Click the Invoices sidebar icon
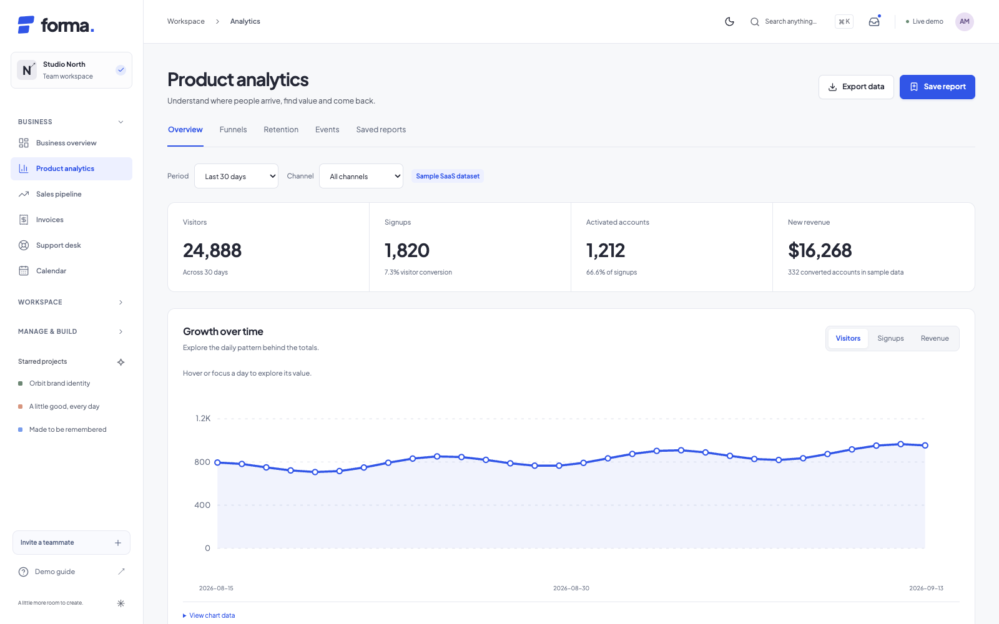 pos(24,220)
